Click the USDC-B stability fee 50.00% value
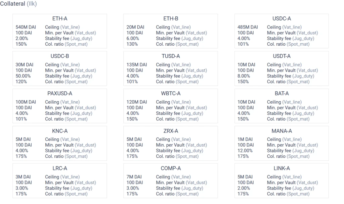 point(23,76)
